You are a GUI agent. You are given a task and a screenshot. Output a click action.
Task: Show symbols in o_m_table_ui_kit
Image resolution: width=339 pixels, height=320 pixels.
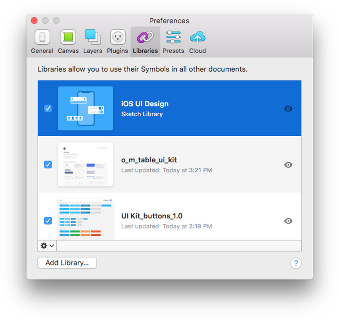click(288, 165)
